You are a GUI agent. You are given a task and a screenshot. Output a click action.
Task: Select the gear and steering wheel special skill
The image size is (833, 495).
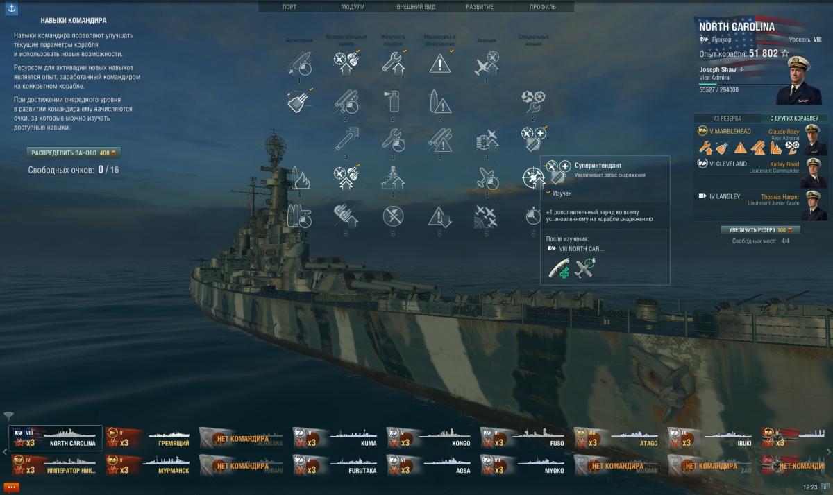(x=532, y=103)
